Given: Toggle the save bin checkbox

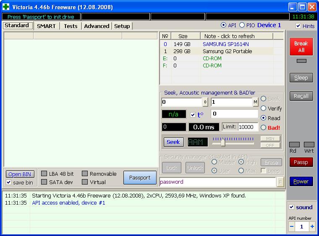Looking at the screenshot, I should (8, 182).
